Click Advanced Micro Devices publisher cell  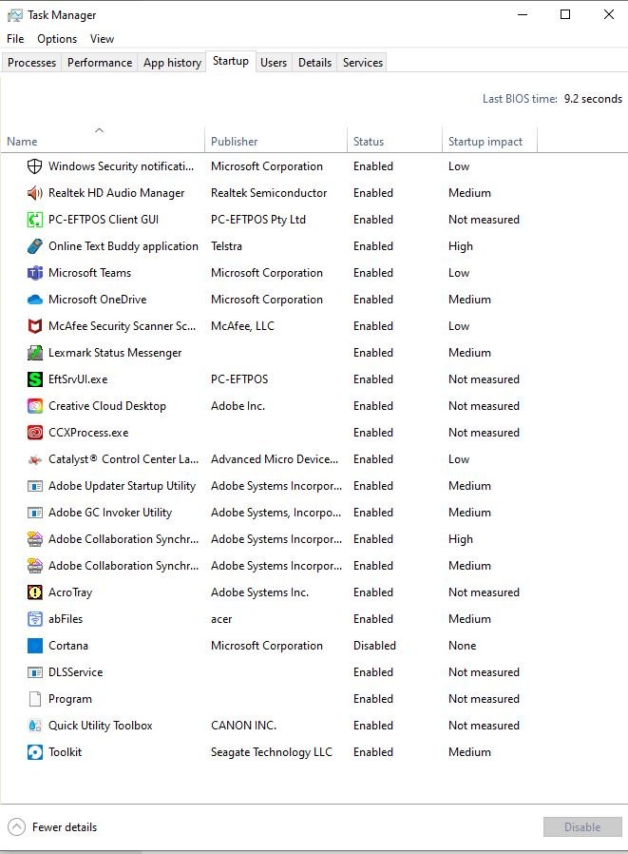pyautogui.click(x=275, y=459)
